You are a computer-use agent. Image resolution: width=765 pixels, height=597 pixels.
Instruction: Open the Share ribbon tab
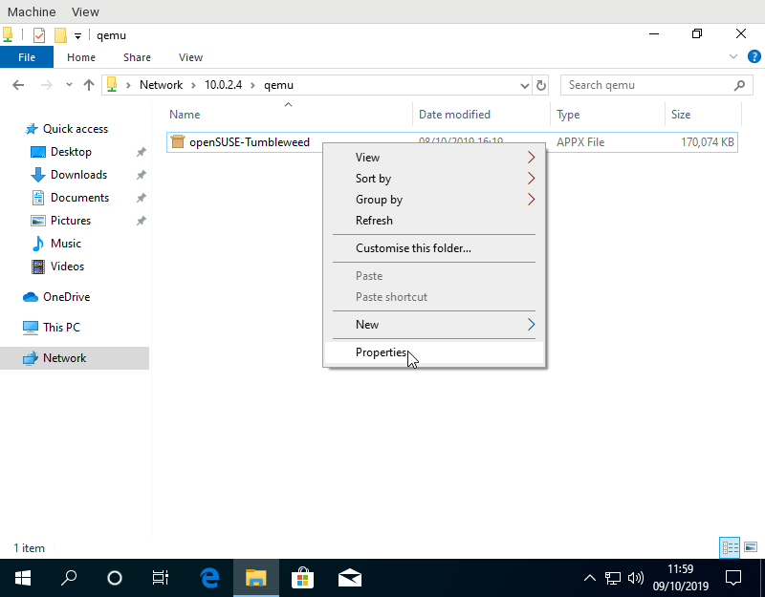point(137,57)
